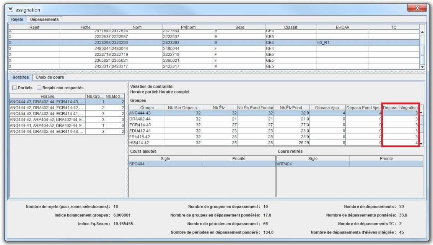
Task: Click Nombre de dépassements pondérés value 33.0
Action: pyautogui.click(x=403, y=215)
